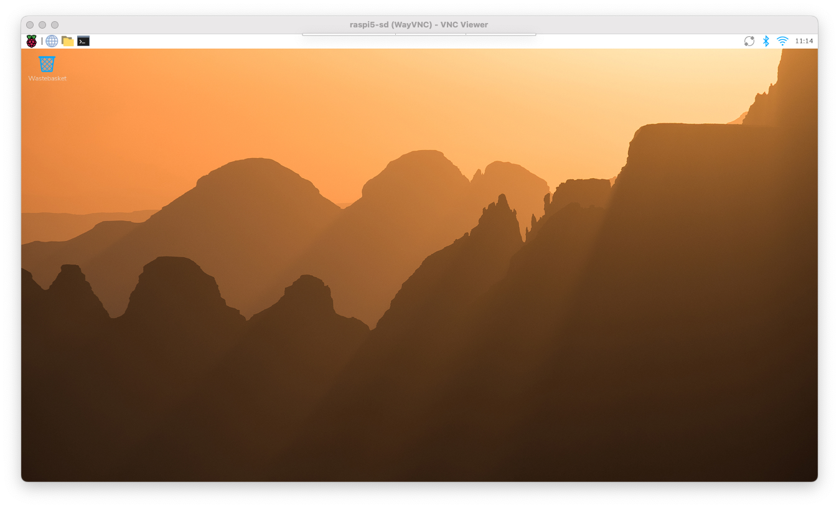
Task: Click middle section of collapsed VNC toolbar
Action: coord(431,34)
